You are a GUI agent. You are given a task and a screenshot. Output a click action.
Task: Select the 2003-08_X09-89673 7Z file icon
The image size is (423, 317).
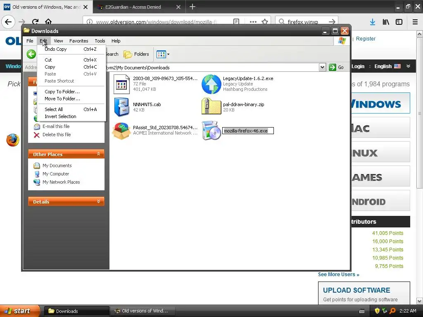click(121, 84)
